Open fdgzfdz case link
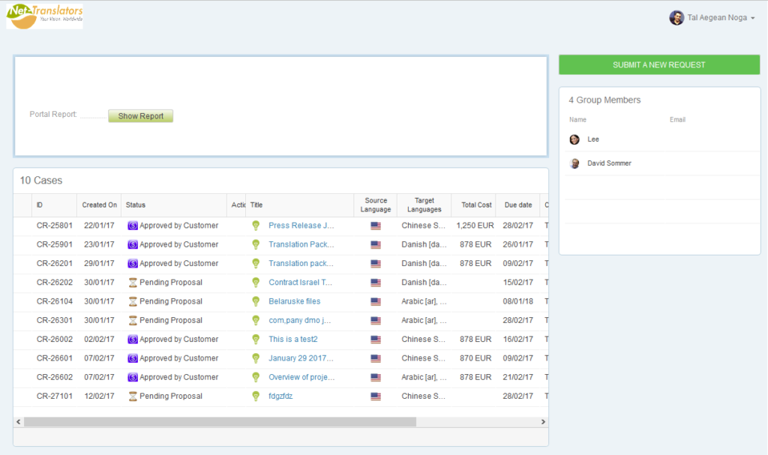This screenshot has width=768, height=455. tap(280, 397)
